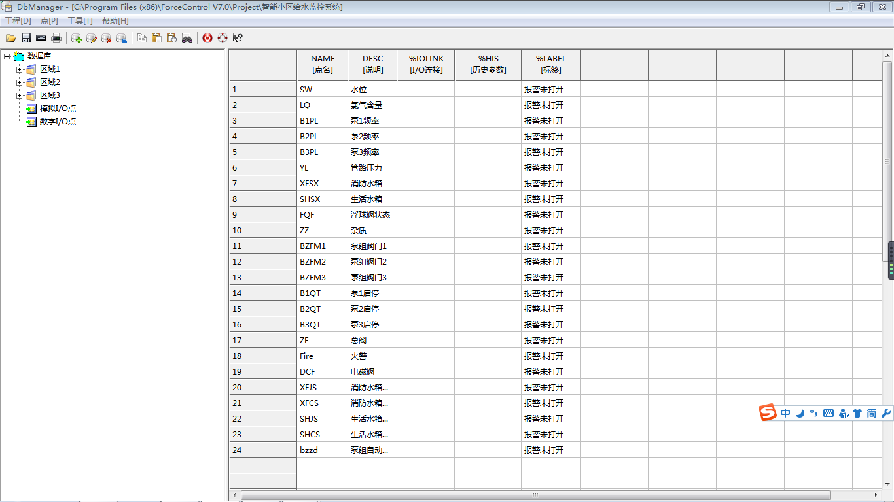This screenshot has height=502, width=894.
Task: Click the save floppy disk icon
Action: [x=26, y=38]
